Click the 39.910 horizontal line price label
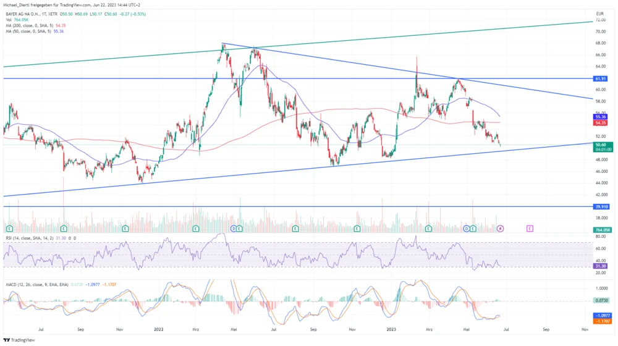The width and height of the screenshot is (618, 346). pyautogui.click(x=601, y=206)
